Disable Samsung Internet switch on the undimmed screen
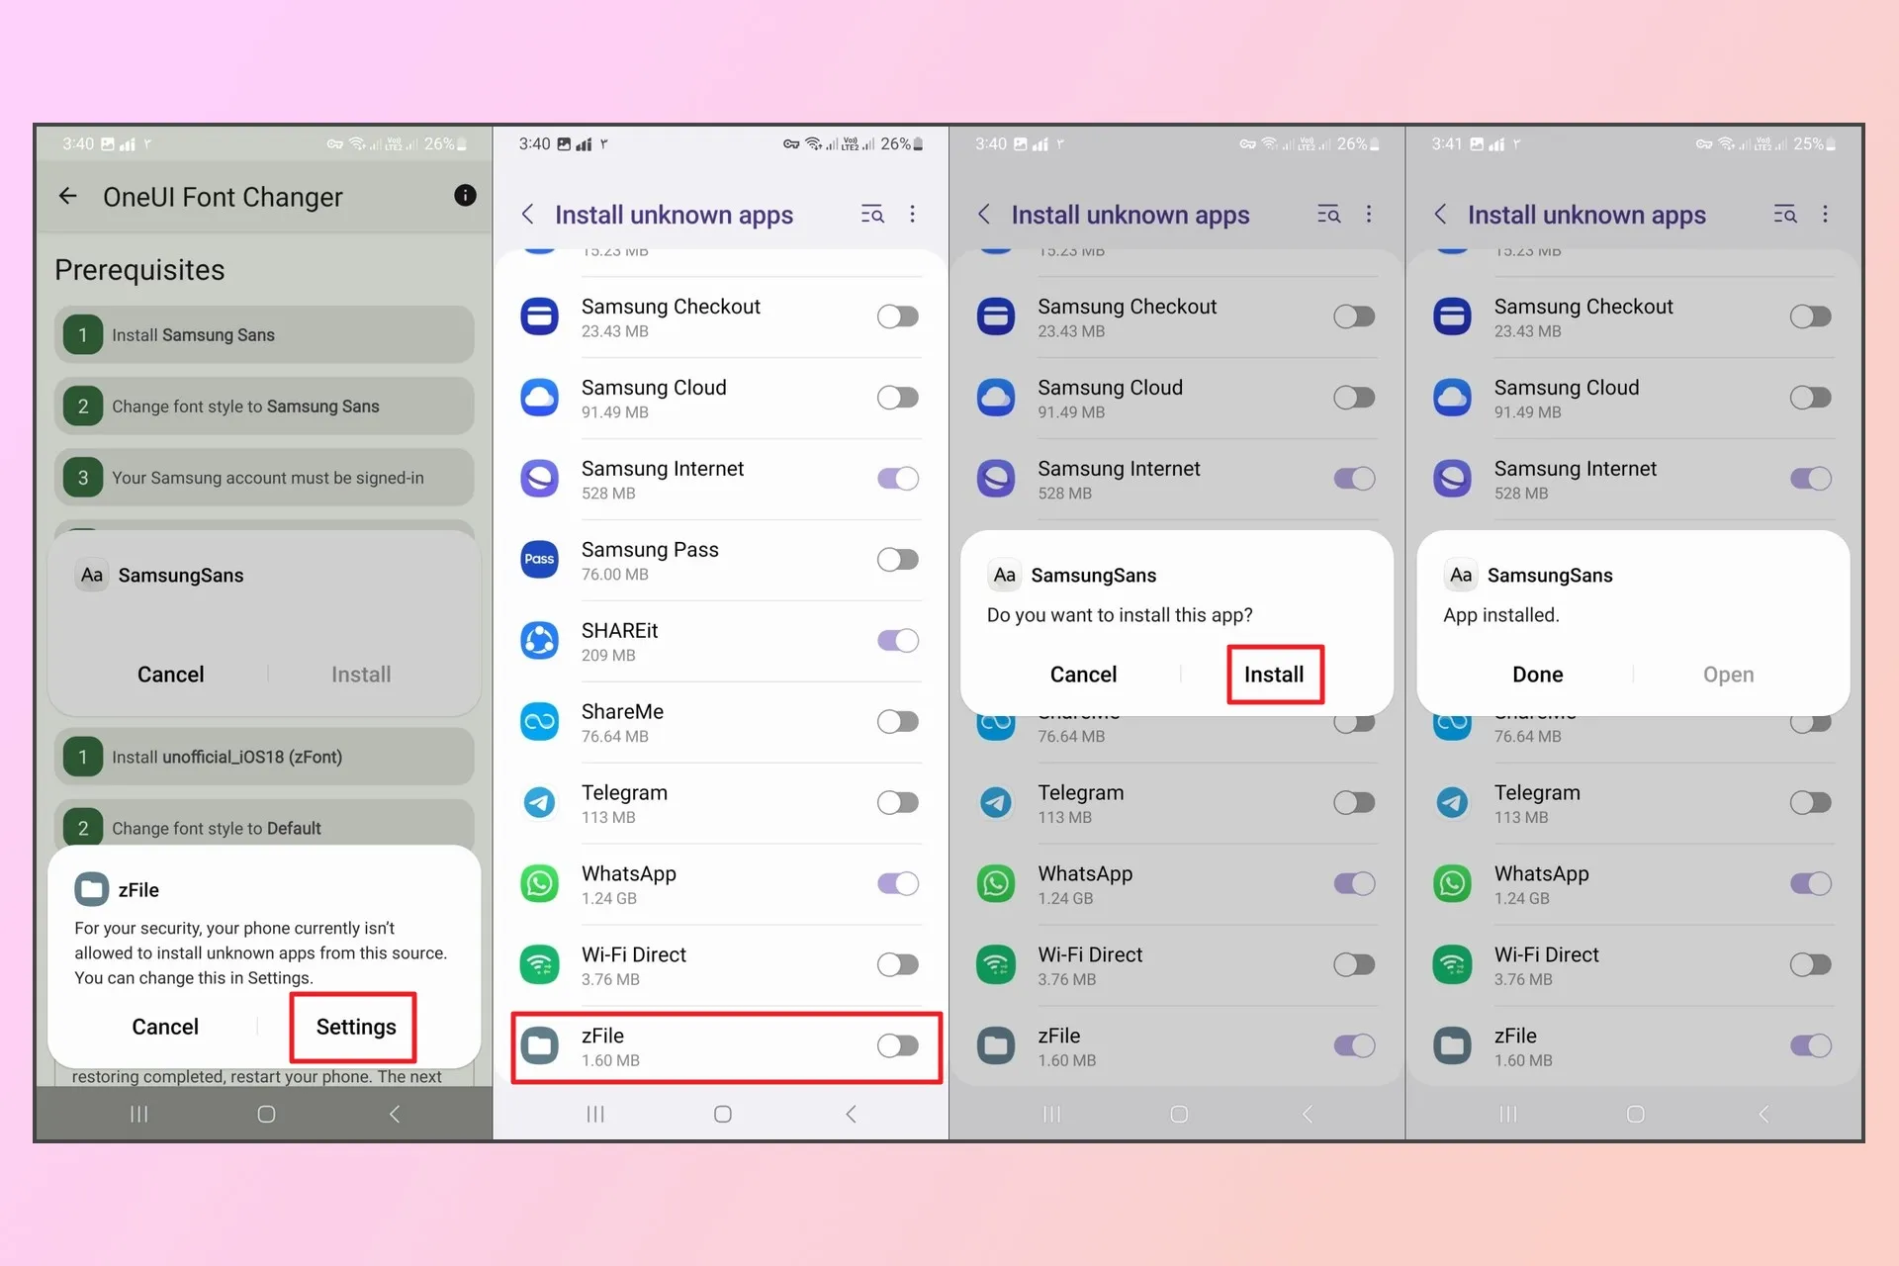Viewport: 1899px width, 1266px height. (898, 479)
